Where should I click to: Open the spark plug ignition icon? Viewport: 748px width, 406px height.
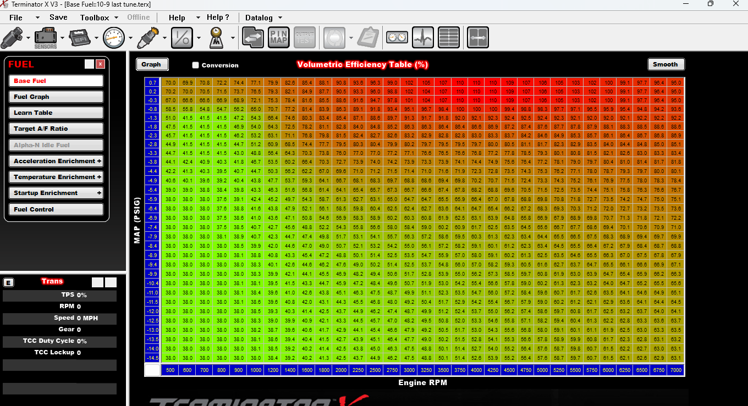(148, 38)
